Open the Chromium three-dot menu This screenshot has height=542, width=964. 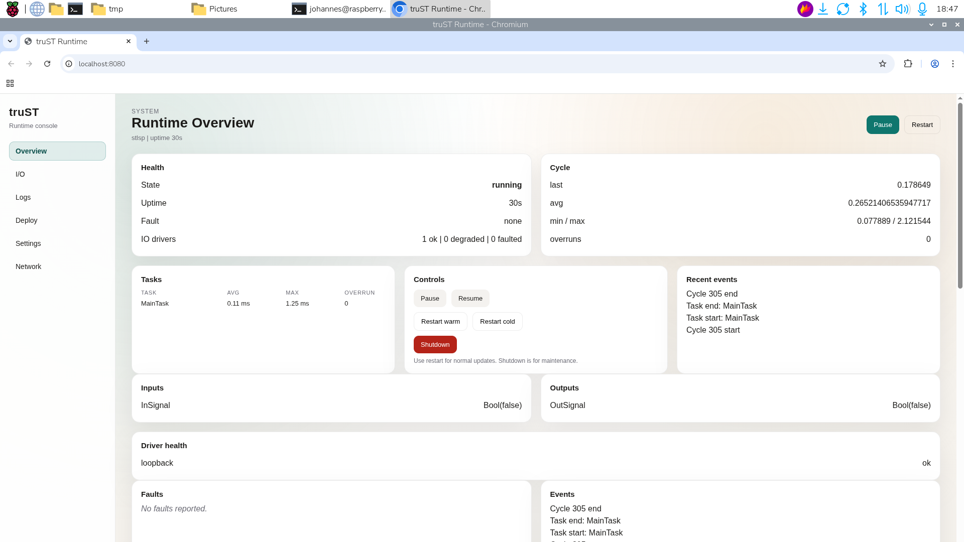(x=953, y=64)
